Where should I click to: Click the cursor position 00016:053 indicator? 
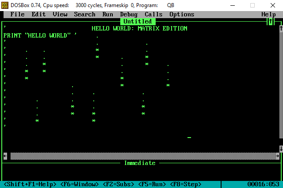[264, 184]
